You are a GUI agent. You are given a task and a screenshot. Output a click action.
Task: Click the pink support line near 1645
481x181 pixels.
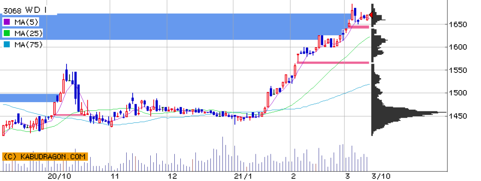coord(358,27)
